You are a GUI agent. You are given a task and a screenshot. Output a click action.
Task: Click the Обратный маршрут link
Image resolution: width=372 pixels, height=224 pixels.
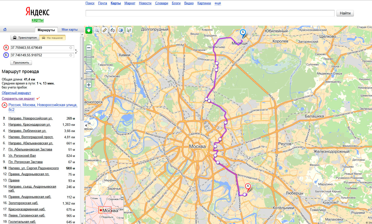point(16,93)
